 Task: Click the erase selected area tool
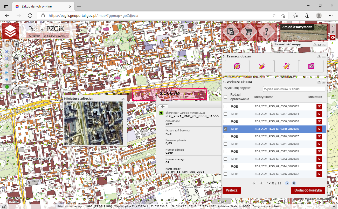point(311,66)
